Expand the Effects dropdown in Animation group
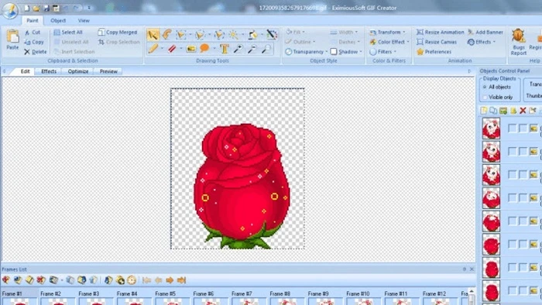Screen dimensions: 542x305 [482, 42]
